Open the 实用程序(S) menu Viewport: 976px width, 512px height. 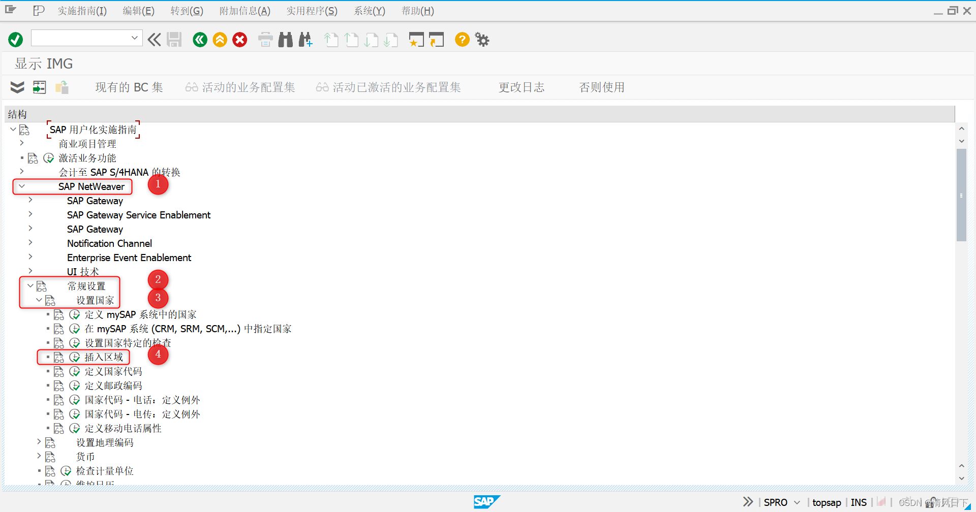(x=312, y=11)
